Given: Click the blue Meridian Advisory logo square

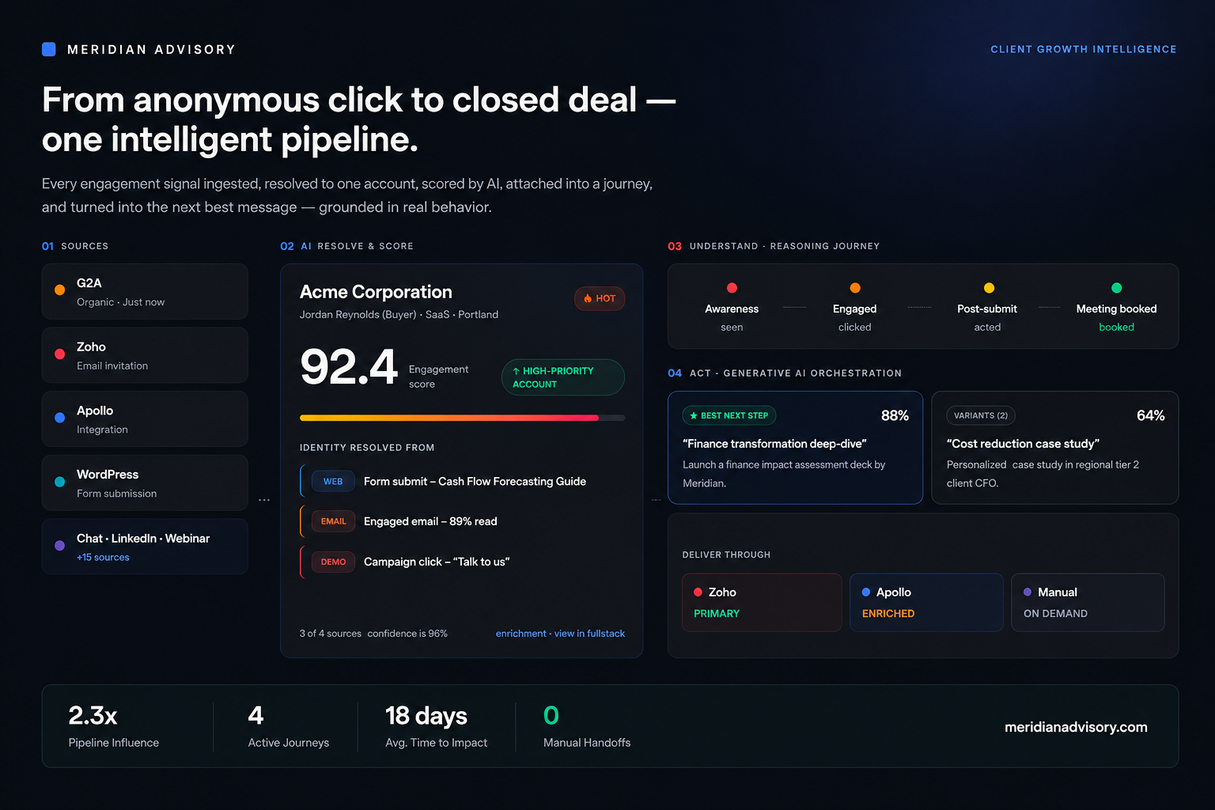Looking at the screenshot, I should tap(49, 49).
